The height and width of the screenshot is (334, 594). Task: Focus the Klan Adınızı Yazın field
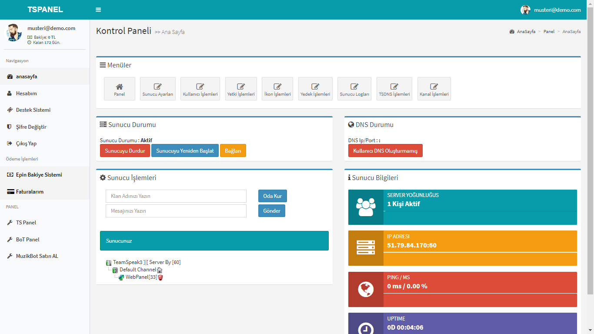pyautogui.click(x=176, y=196)
